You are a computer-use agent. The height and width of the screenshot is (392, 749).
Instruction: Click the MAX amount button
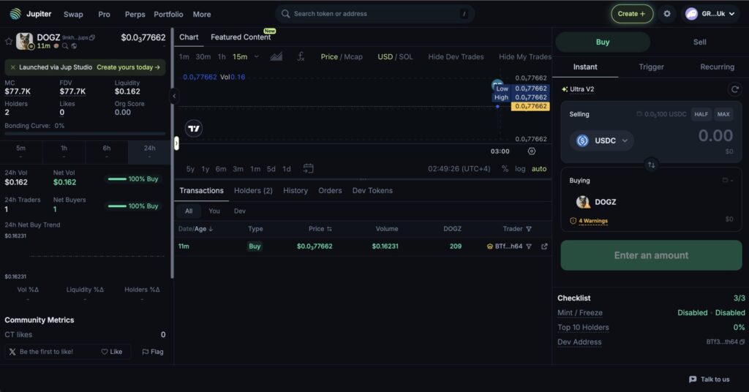[723, 114]
